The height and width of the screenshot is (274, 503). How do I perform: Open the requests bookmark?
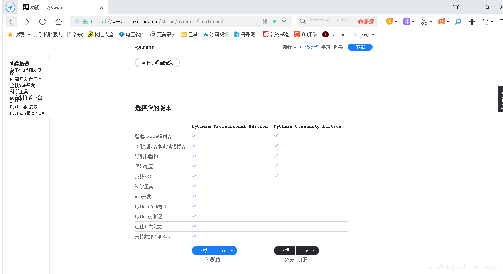[366, 34]
